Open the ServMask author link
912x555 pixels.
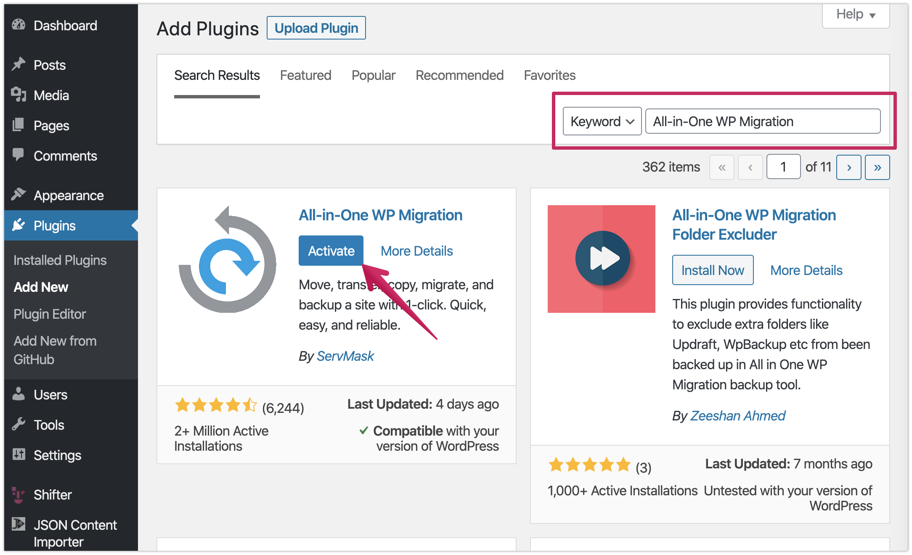coord(345,356)
